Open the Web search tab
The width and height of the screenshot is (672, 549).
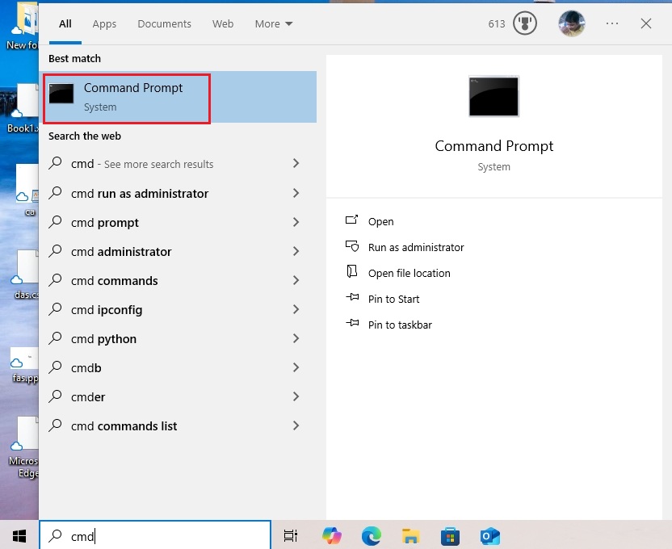(x=223, y=24)
